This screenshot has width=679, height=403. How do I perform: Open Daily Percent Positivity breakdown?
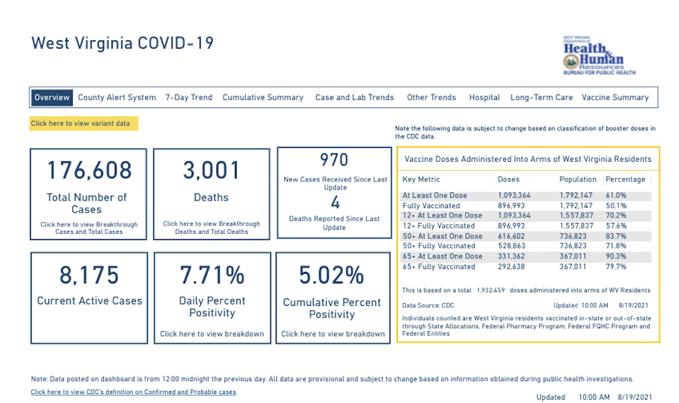(212, 334)
